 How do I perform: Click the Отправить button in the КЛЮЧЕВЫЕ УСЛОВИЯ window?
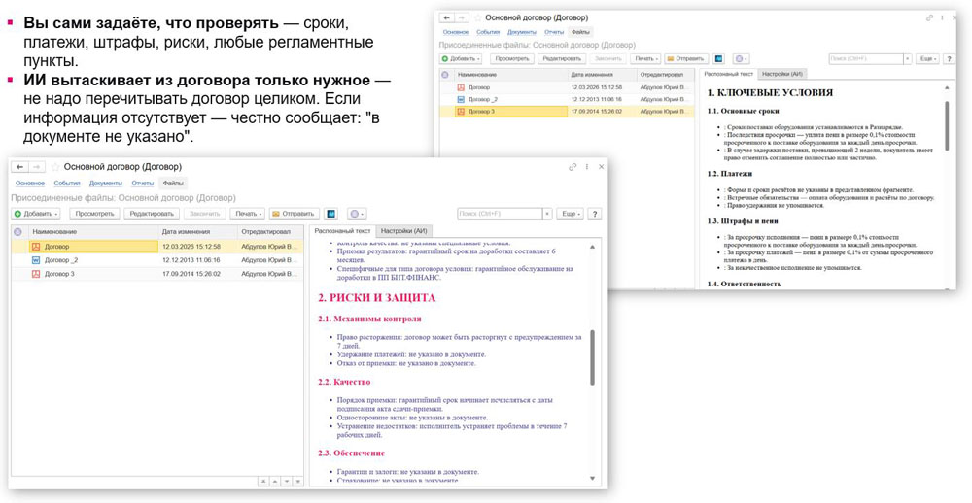tap(686, 59)
